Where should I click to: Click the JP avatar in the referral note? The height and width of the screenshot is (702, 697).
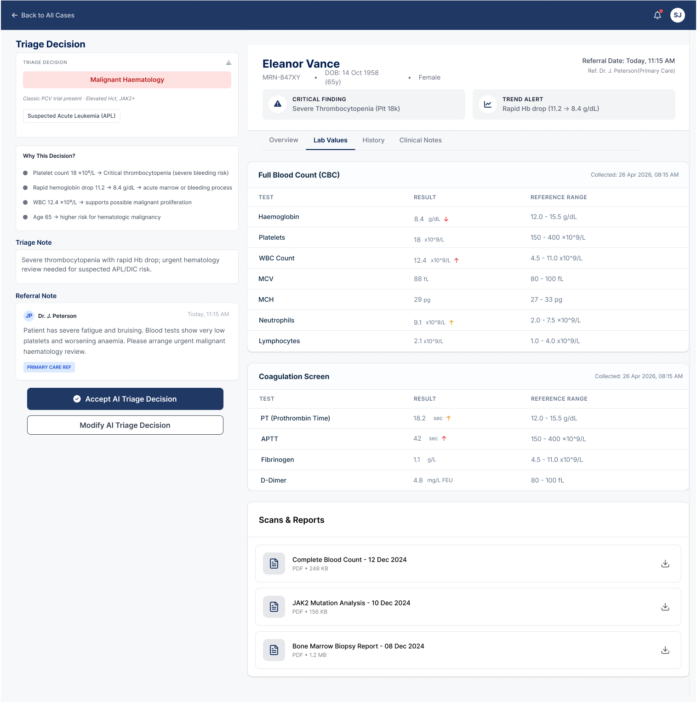[29, 316]
